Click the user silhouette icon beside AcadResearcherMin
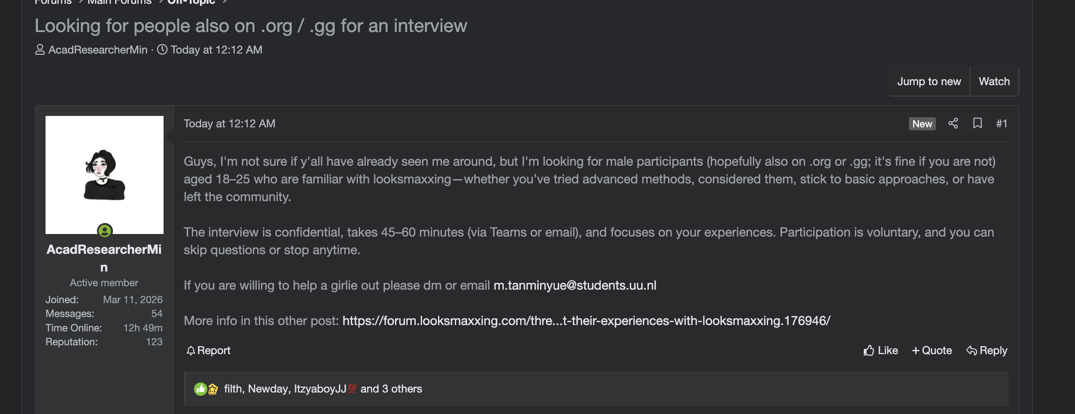 pyautogui.click(x=39, y=49)
